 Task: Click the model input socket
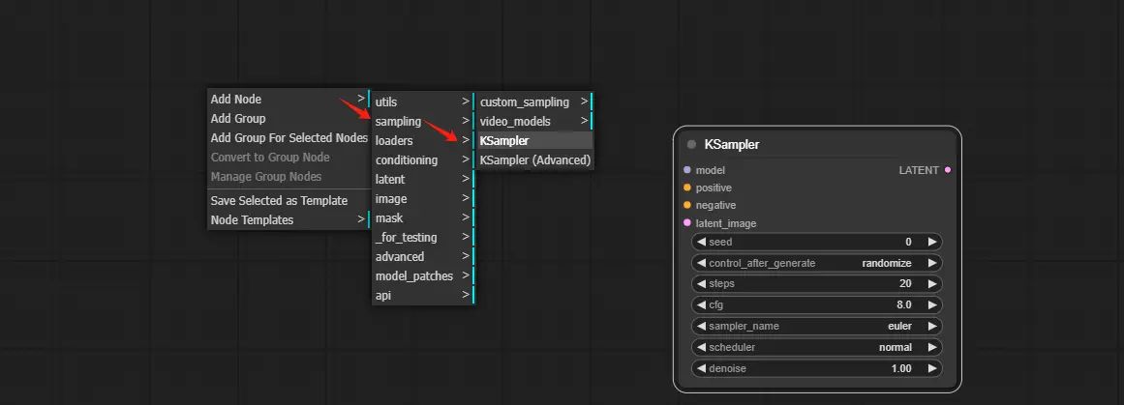[687, 170]
